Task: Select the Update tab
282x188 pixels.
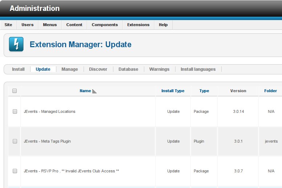Action: pos(43,69)
